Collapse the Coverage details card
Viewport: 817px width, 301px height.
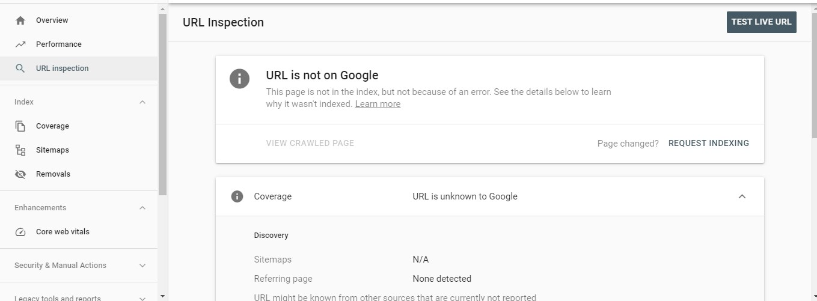click(x=742, y=196)
